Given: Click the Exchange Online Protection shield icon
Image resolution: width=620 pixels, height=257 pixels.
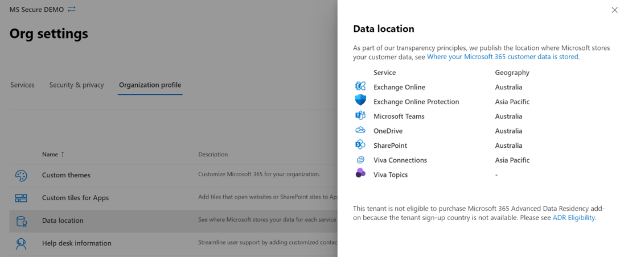Looking at the screenshot, I should (360, 101).
